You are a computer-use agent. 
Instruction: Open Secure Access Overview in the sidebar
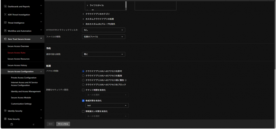tap(18, 46)
